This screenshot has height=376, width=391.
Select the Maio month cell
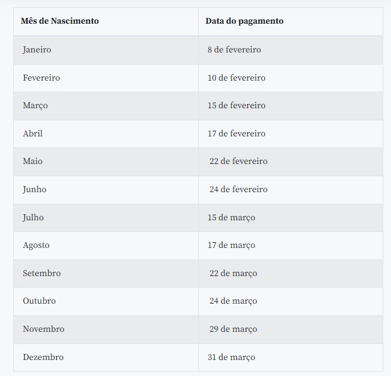click(x=33, y=161)
